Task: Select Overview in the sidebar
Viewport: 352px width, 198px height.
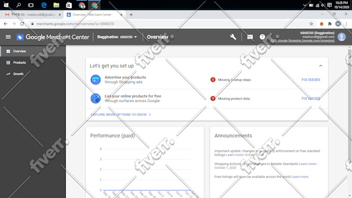Action: [33, 51]
